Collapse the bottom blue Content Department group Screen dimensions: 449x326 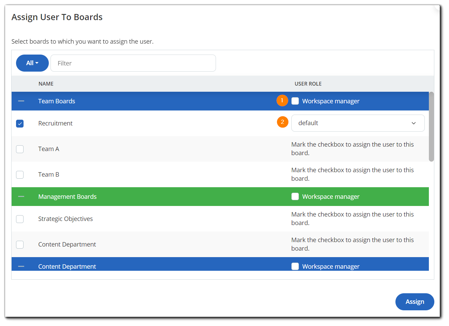[21, 266]
